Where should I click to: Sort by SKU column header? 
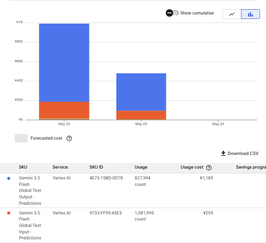23,167
